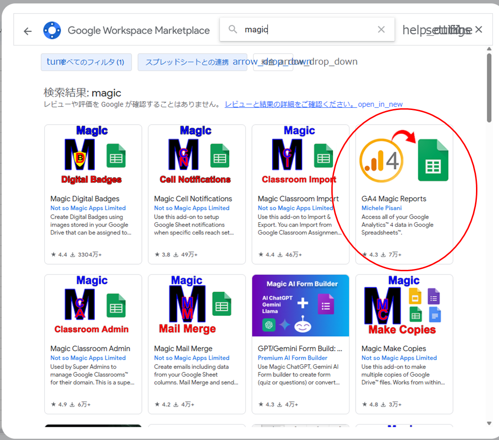Click the 4.3 rating with 7万+ installs
The image size is (499, 440).
pyautogui.click(x=382, y=255)
